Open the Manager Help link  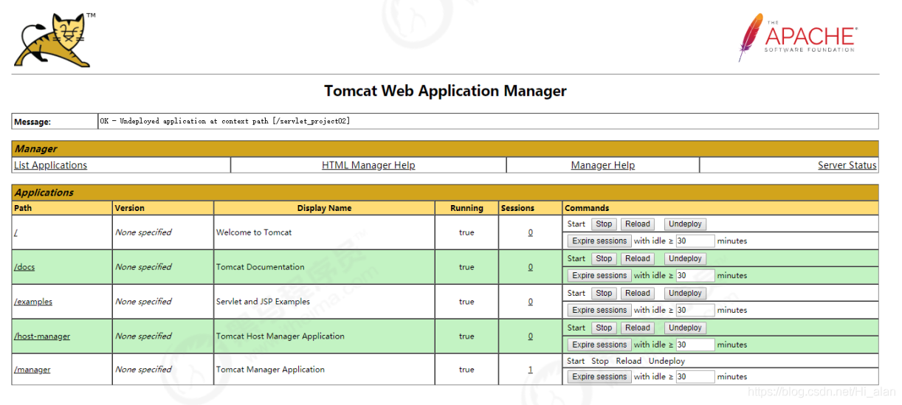tap(603, 165)
